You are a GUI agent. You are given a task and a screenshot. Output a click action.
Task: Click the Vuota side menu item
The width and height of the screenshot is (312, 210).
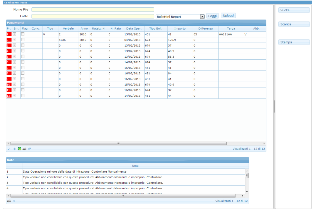[x=294, y=10]
